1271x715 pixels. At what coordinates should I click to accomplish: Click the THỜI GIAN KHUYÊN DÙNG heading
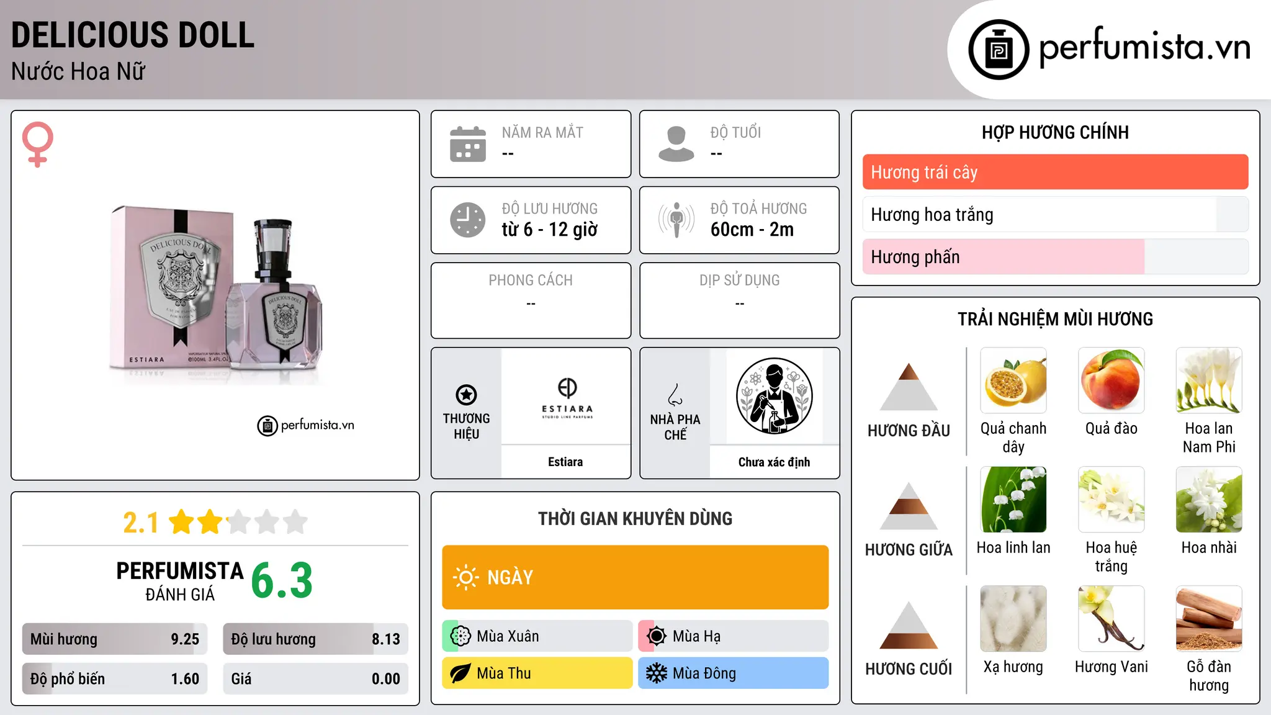(635, 518)
